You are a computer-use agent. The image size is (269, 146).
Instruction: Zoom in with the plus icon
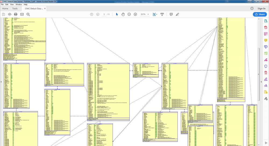[135, 15]
